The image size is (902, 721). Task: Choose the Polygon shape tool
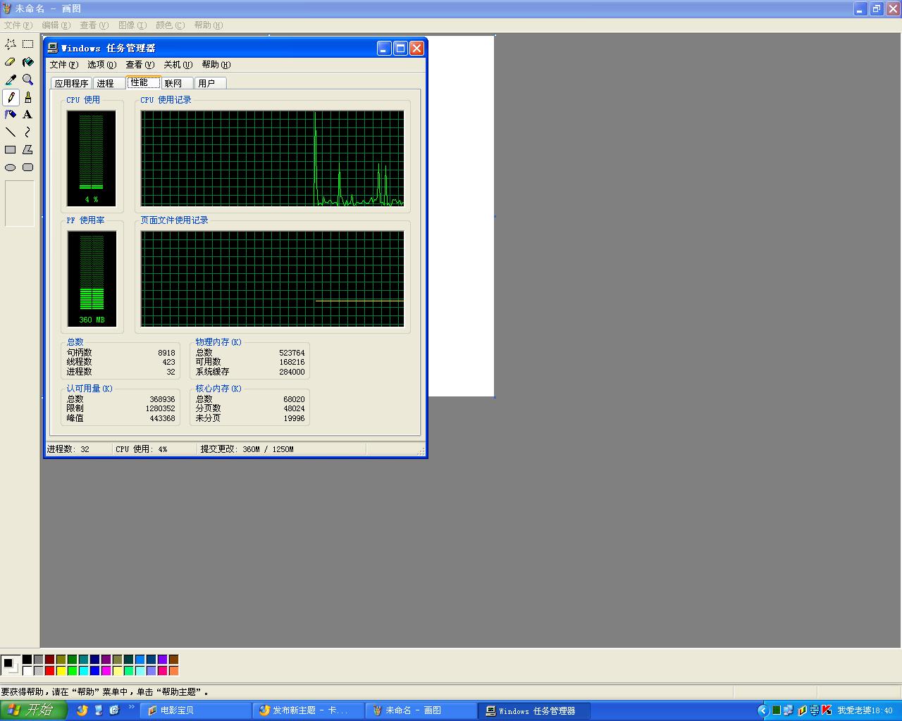(x=28, y=150)
